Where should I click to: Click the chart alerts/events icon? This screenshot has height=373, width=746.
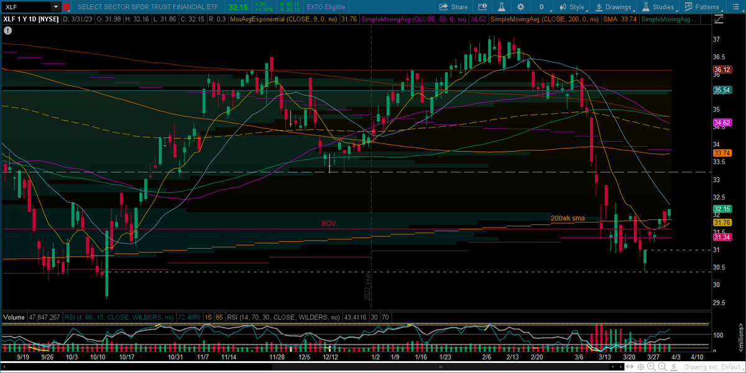click(x=482, y=7)
